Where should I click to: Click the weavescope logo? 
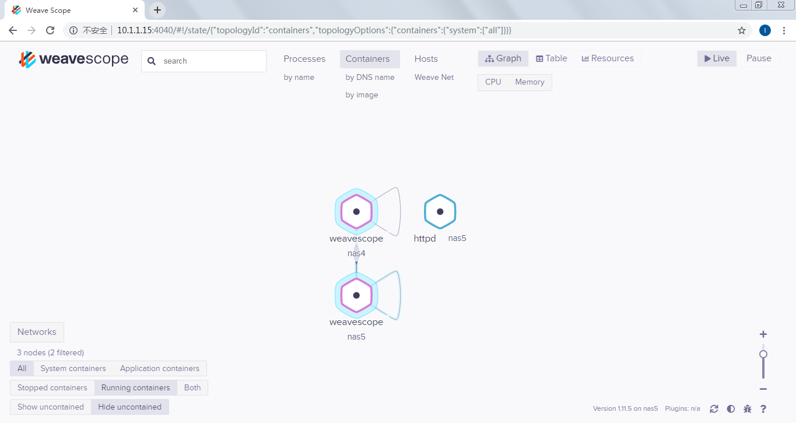click(x=73, y=60)
